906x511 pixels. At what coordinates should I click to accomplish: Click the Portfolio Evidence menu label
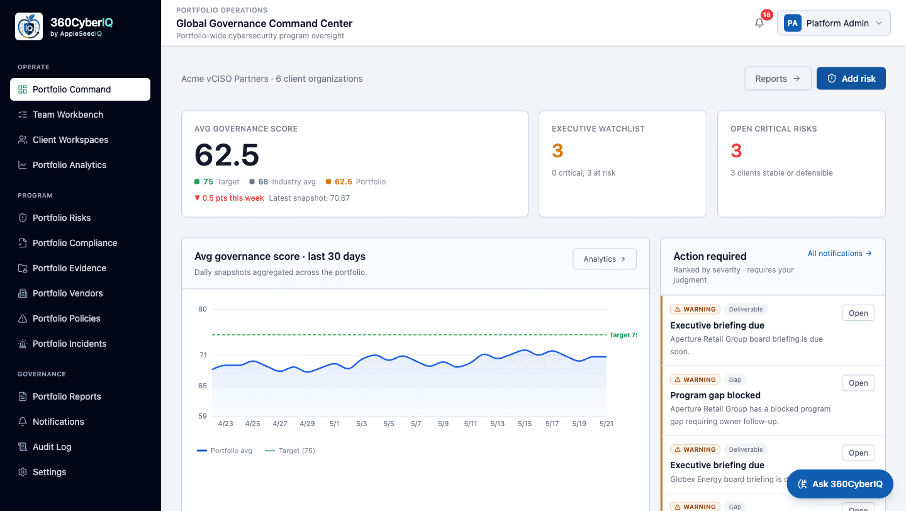click(69, 268)
